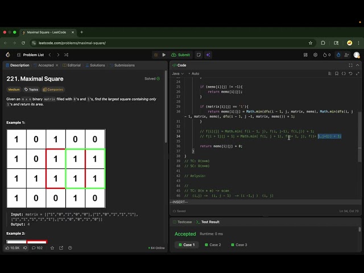Switch to the Solutions tab

tap(95, 65)
